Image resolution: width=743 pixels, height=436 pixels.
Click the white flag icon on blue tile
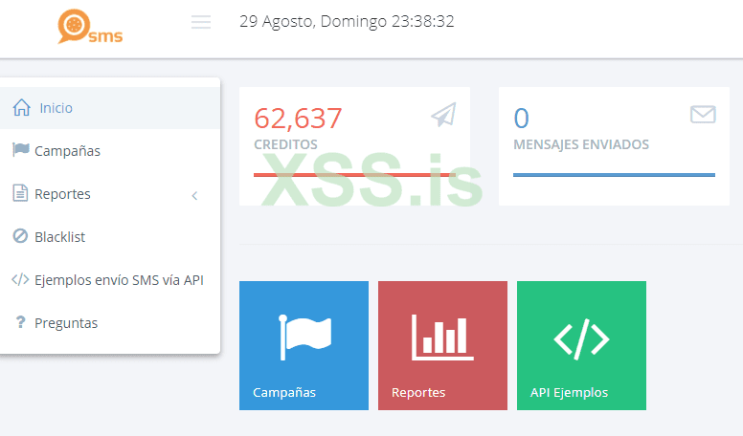coord(304,338)
